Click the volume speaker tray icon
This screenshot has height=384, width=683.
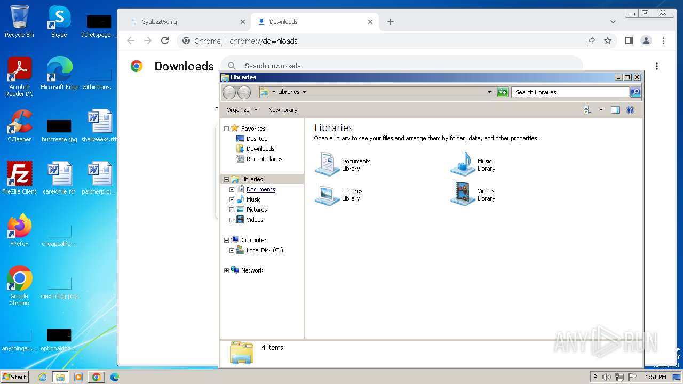tap(607, 377)
